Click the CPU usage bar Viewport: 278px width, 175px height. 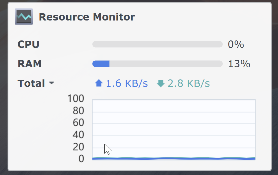point(157,44)
